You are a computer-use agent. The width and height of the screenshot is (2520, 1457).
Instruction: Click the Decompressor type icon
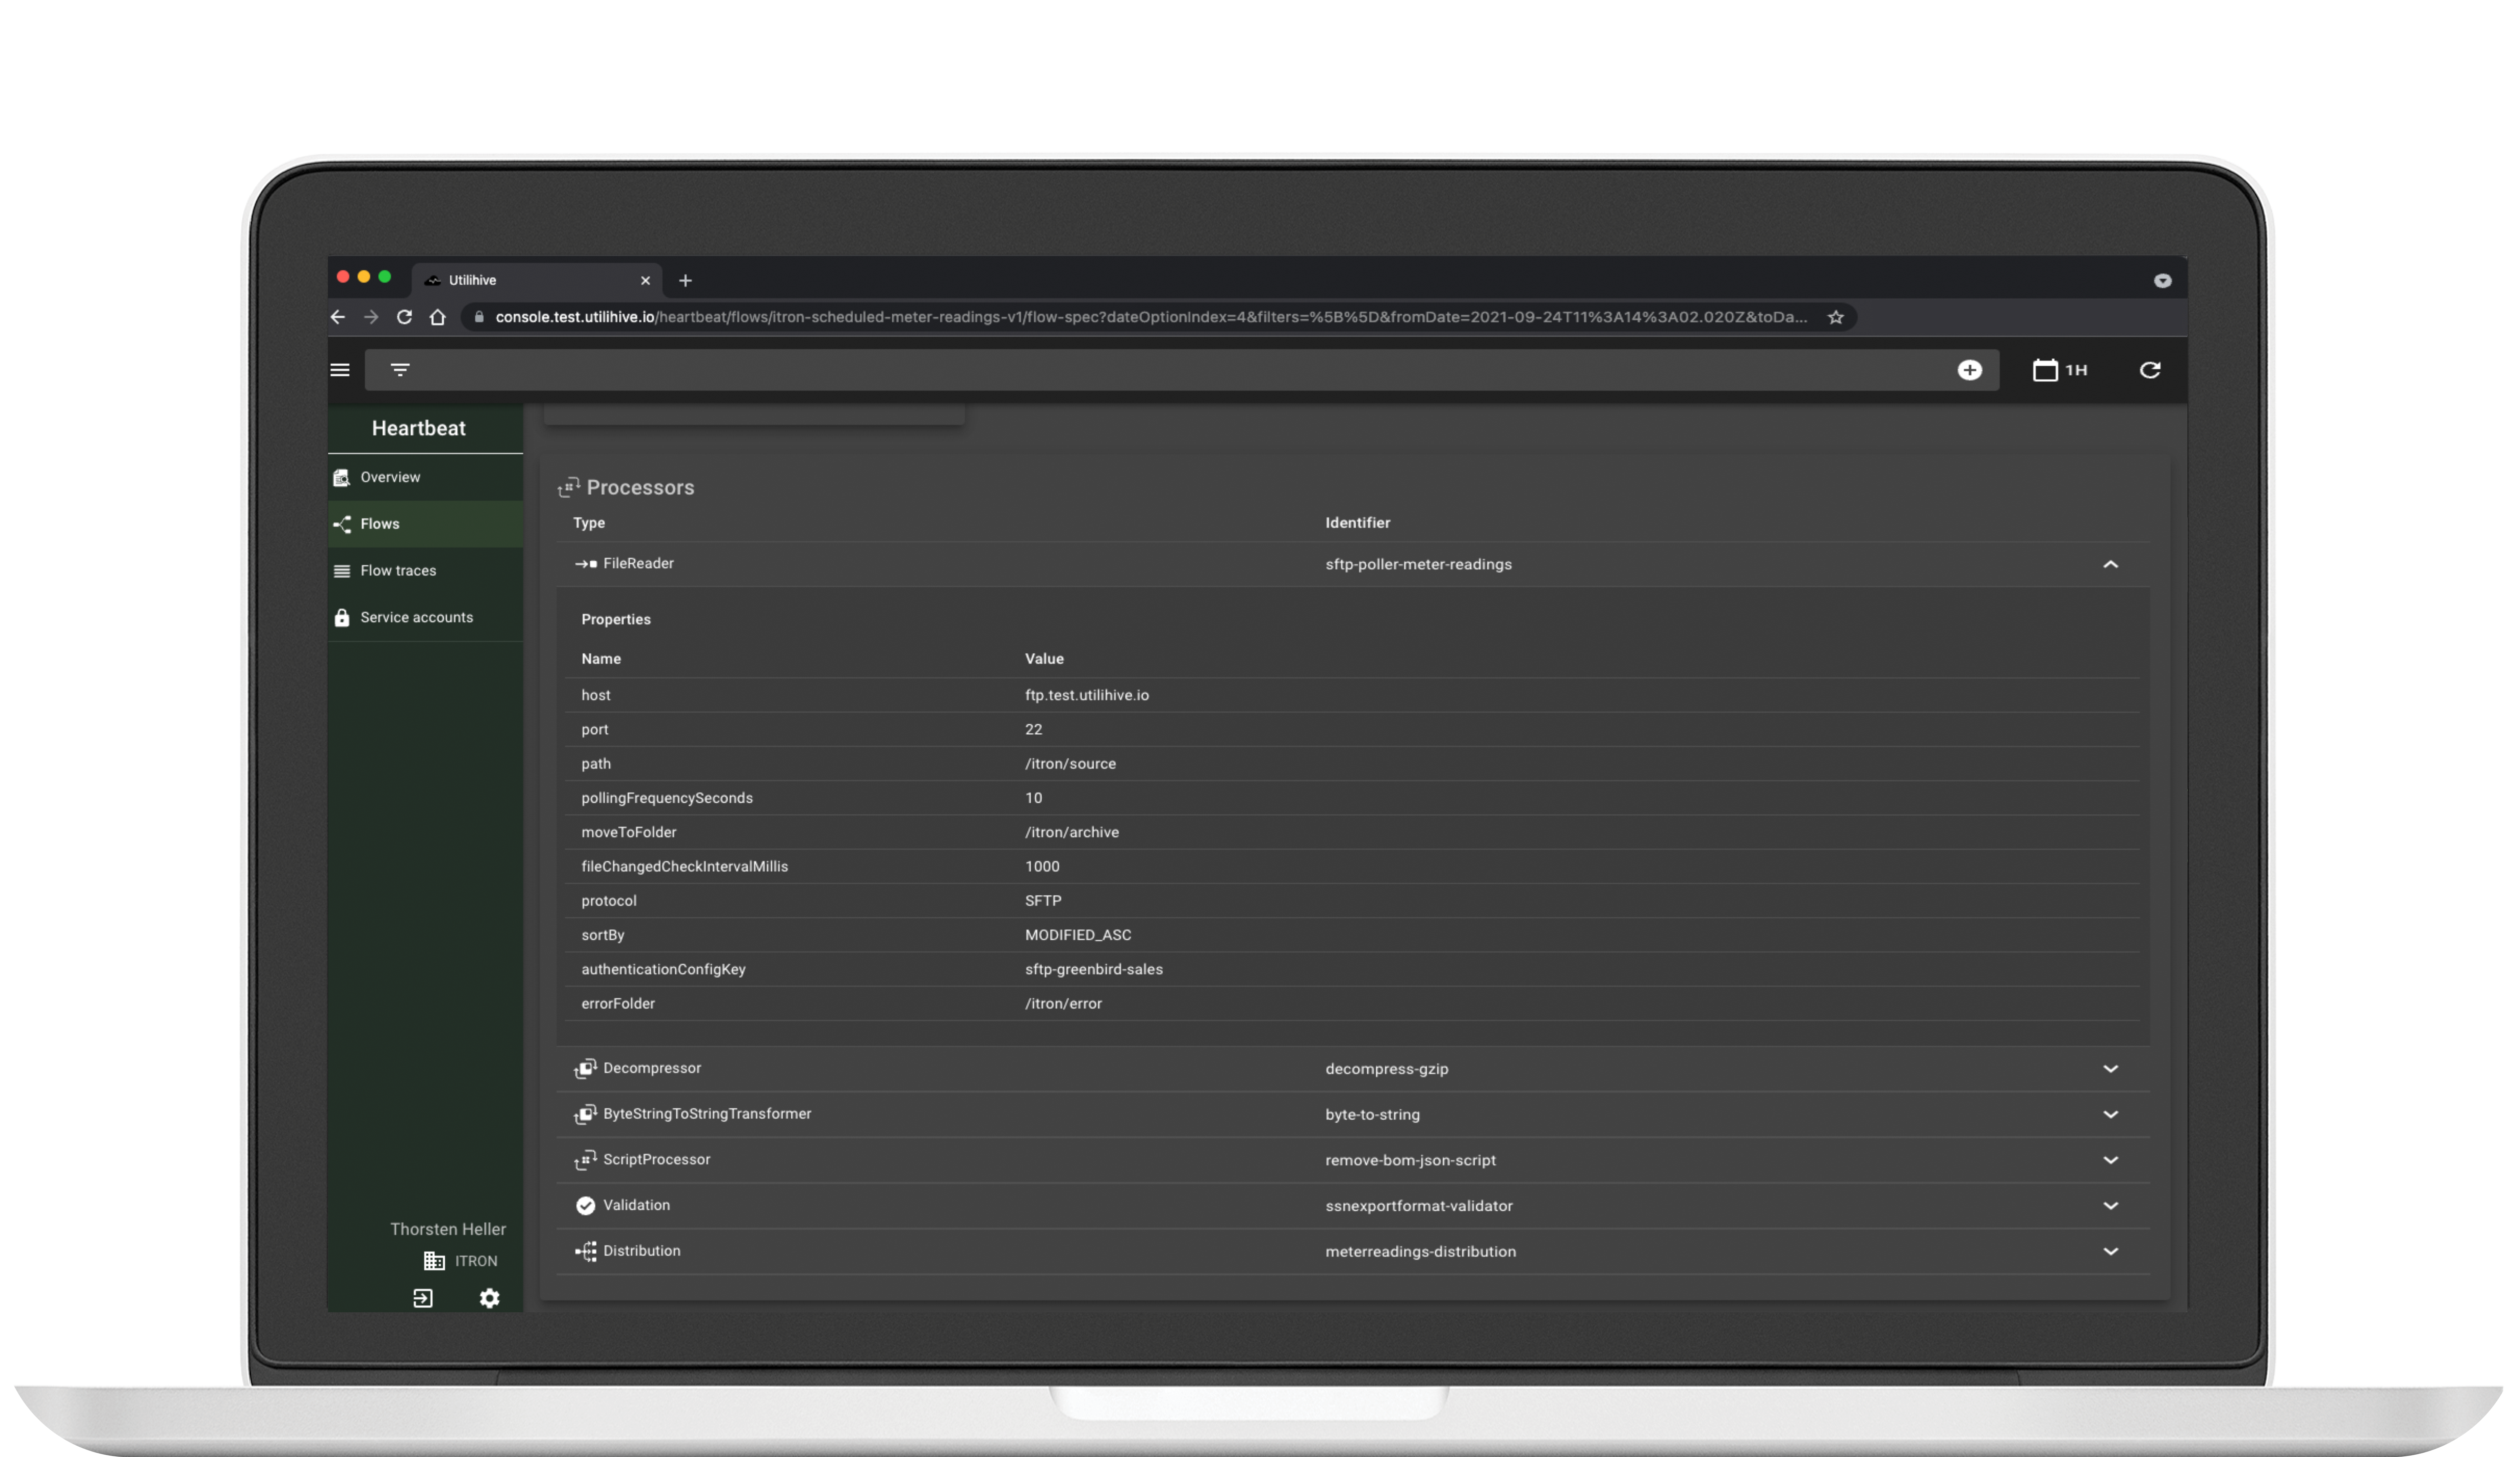[x=586, y=1069]
